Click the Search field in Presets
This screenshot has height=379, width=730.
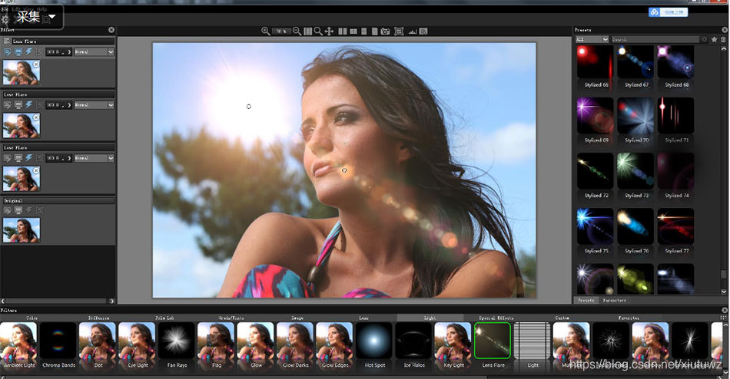[655, 40]
